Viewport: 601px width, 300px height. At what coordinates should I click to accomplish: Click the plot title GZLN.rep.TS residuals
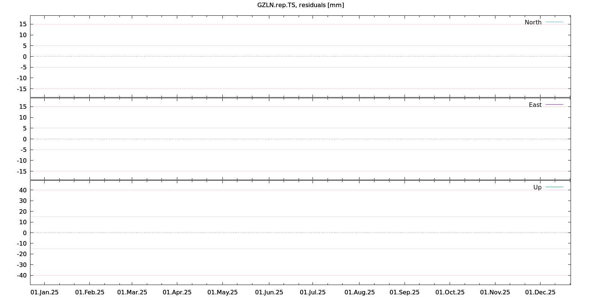[x=300, y=5]
